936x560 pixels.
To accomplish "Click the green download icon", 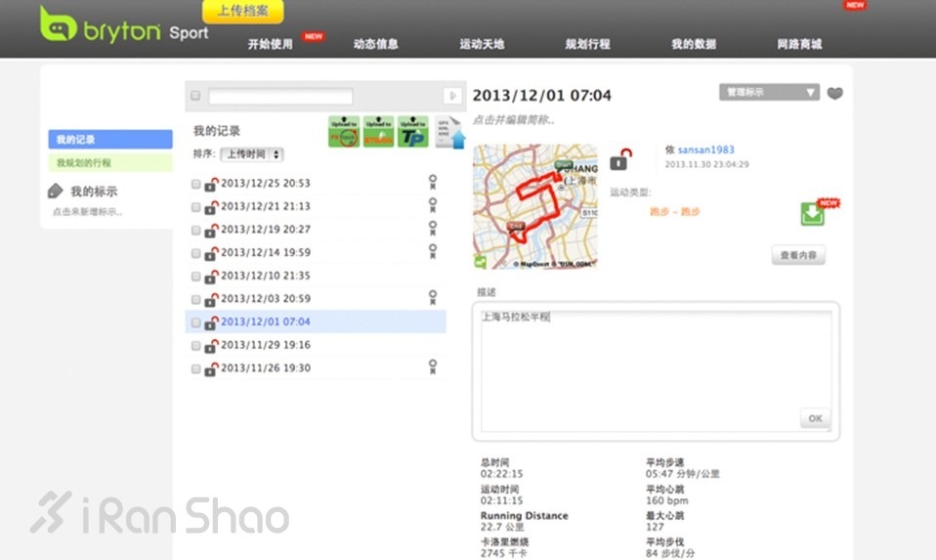I will (812, 214).
